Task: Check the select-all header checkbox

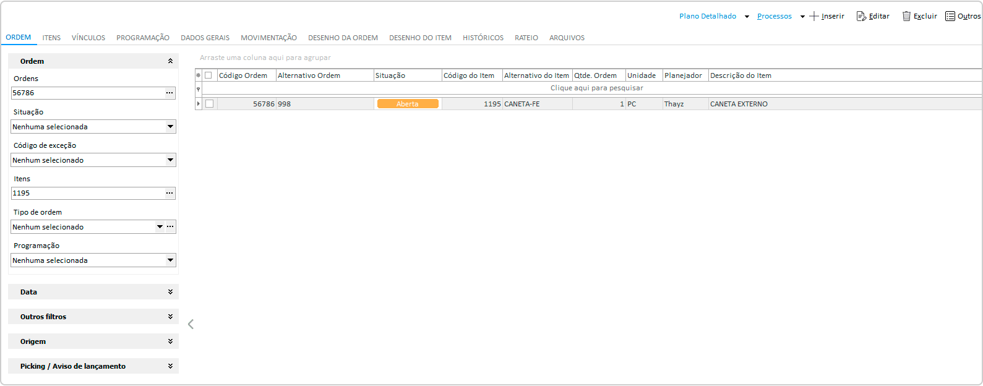Action: tap(208, 75)
